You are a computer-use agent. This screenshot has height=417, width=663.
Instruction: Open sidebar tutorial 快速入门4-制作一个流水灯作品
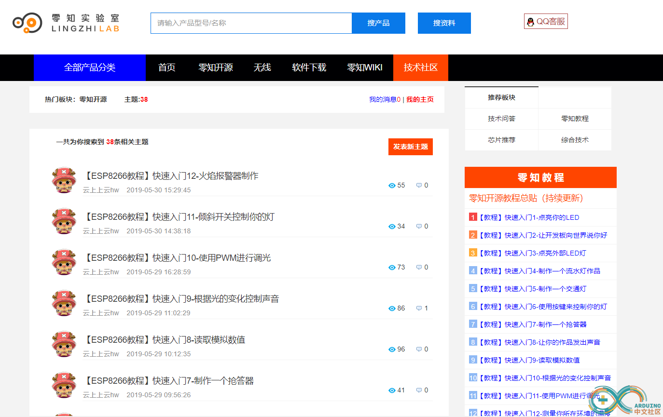(539, 271)
